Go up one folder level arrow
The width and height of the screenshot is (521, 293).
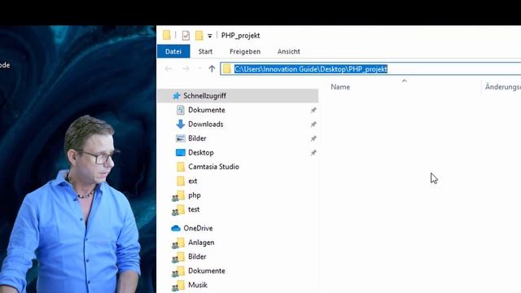212,68
